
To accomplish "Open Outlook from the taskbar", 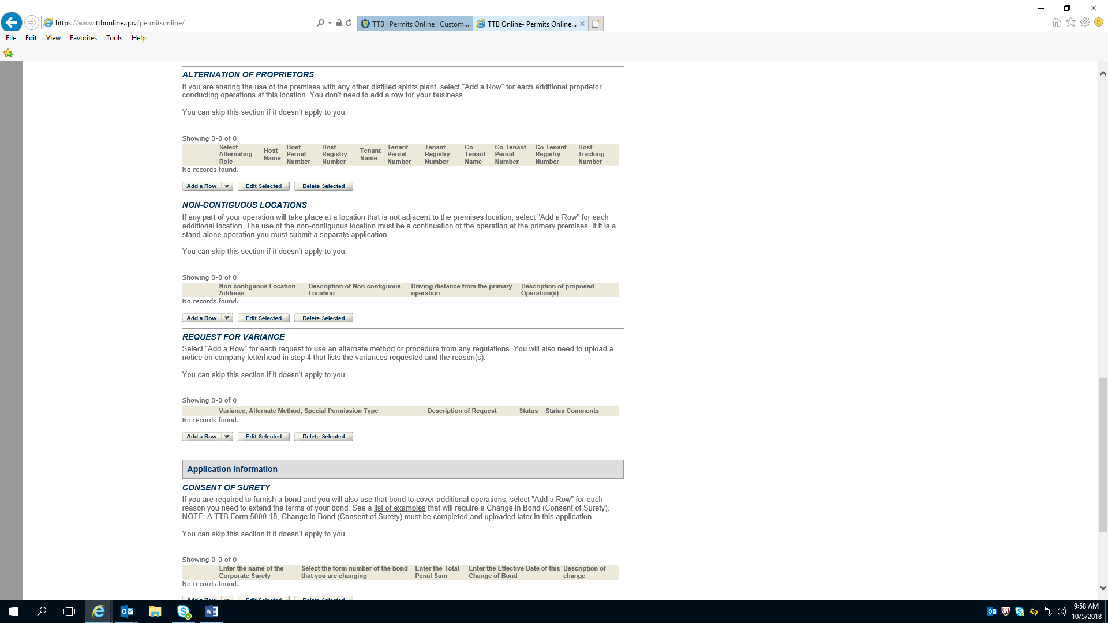I will 126,611.
